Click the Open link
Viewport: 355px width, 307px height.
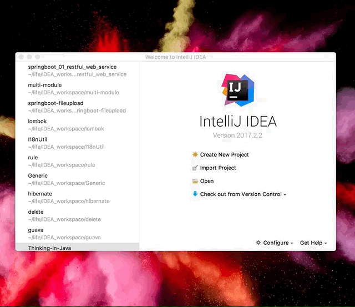[207, 181]
